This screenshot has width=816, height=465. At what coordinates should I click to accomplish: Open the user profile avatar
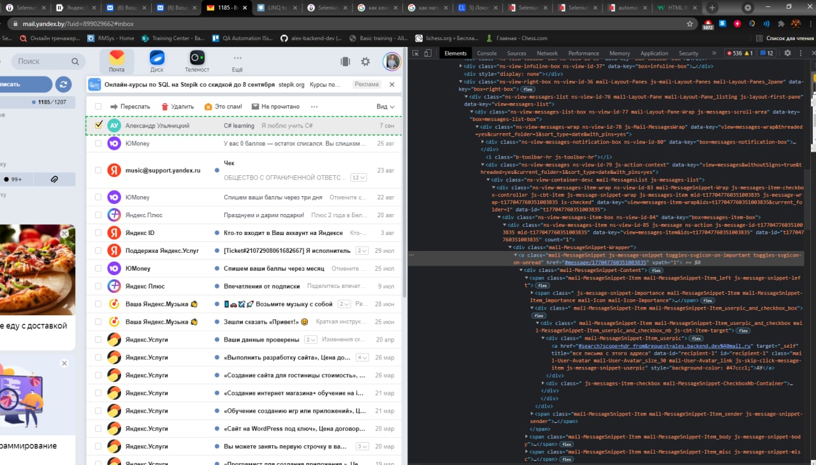coord(391,62)
